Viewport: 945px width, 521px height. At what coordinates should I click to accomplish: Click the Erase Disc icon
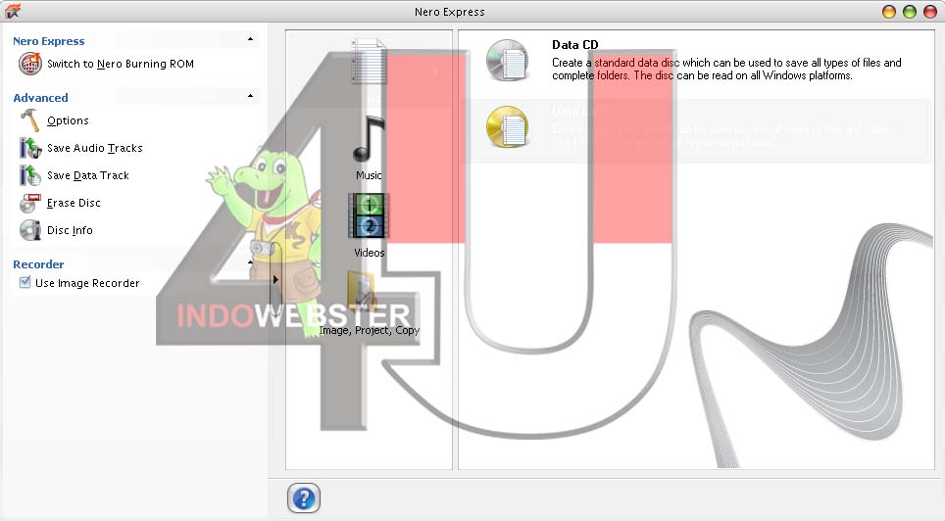click(30, 203)
